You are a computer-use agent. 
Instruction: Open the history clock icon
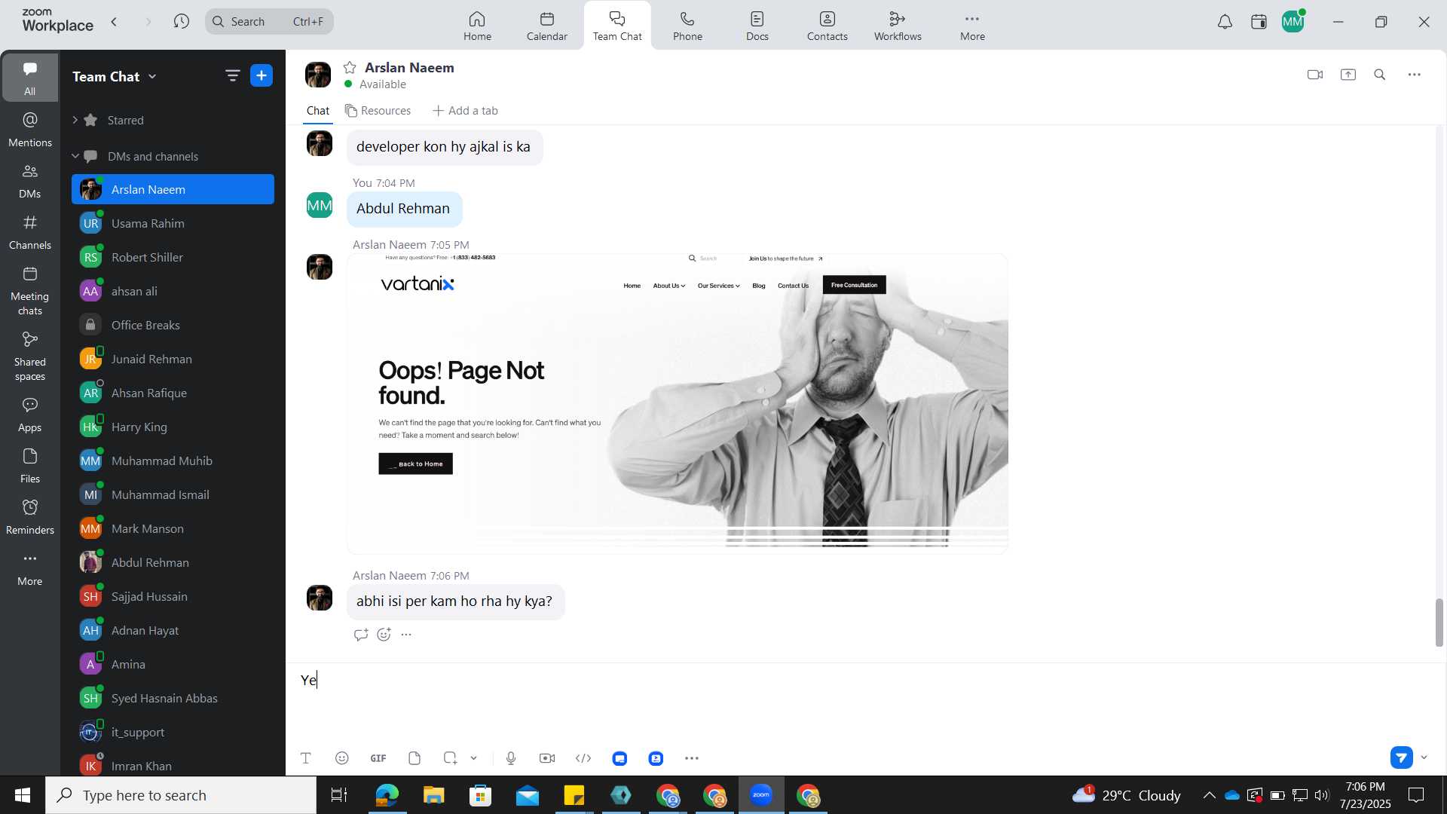181,22
